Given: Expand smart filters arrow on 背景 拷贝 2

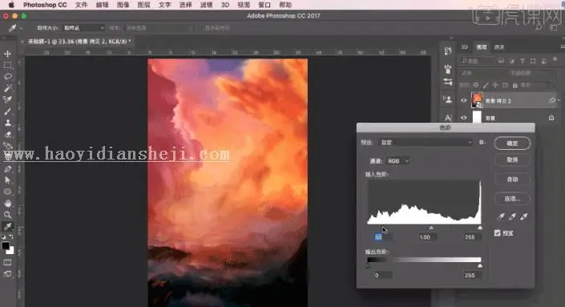Looking at the screenshot, I should pos(559,100).
